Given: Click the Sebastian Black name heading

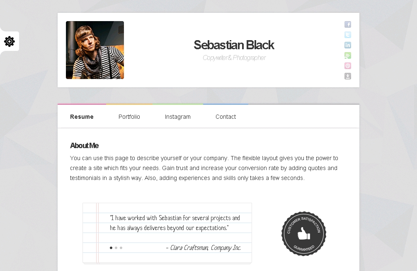Looking at the screenshot, I should tap(234, 45).
